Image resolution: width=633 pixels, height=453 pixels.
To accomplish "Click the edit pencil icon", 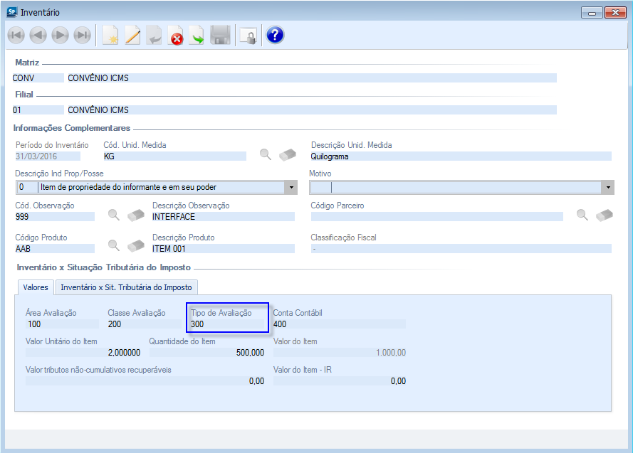I will (x=132, y=36).
